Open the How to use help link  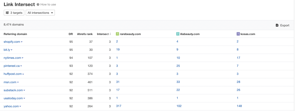point(48,5)
